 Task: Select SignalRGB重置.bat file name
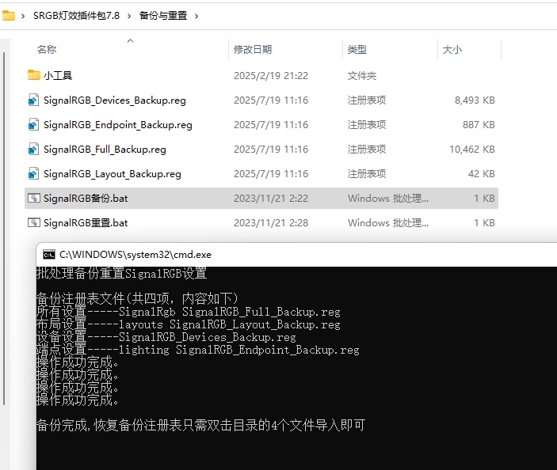point(86,223)
